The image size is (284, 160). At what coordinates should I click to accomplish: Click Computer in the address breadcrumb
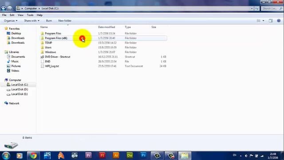[31, 8]
